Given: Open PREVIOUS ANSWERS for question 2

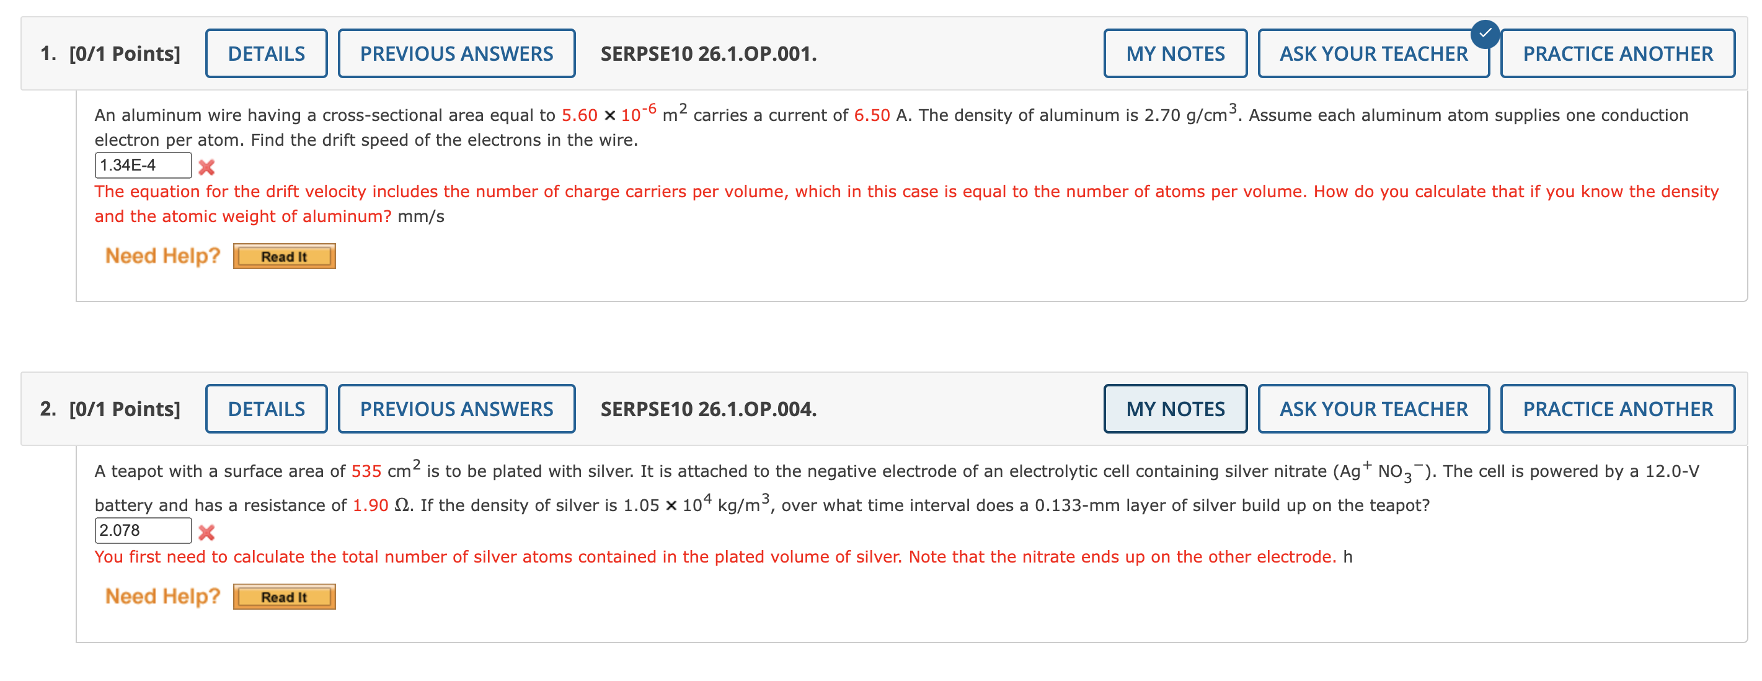Looking at the screenshot, I should point(456,409).
